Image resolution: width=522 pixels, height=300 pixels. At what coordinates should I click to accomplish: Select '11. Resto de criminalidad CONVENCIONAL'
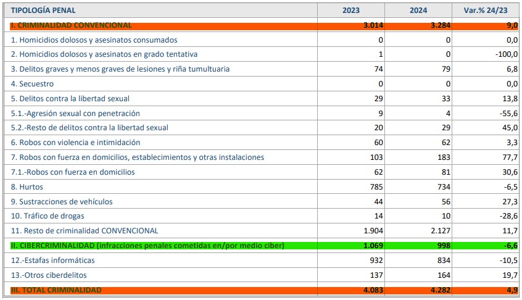(x=85, y=230)
